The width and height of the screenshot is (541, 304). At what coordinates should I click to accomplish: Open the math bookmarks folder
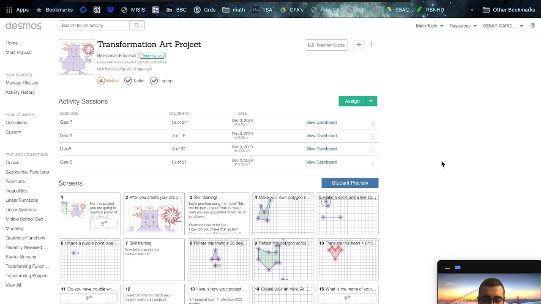[x=234, y=10]
